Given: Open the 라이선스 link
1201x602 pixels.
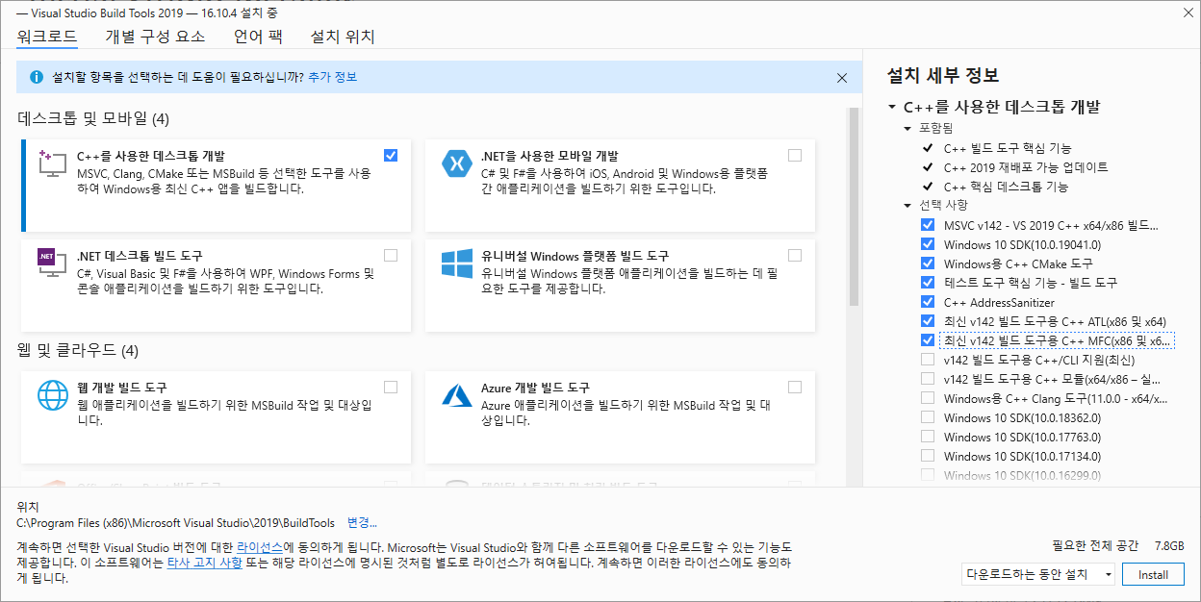Looking at the screenshot, I should click(260, 546).
